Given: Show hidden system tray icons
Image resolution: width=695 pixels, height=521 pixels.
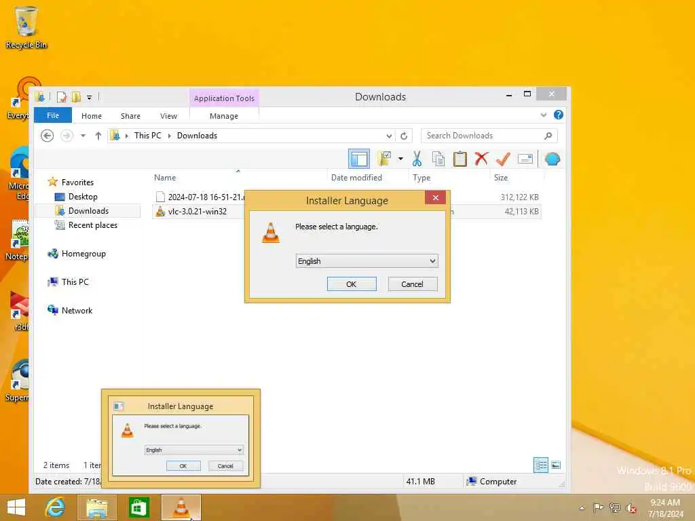Looking at the screenshot, I should (582, 507).
